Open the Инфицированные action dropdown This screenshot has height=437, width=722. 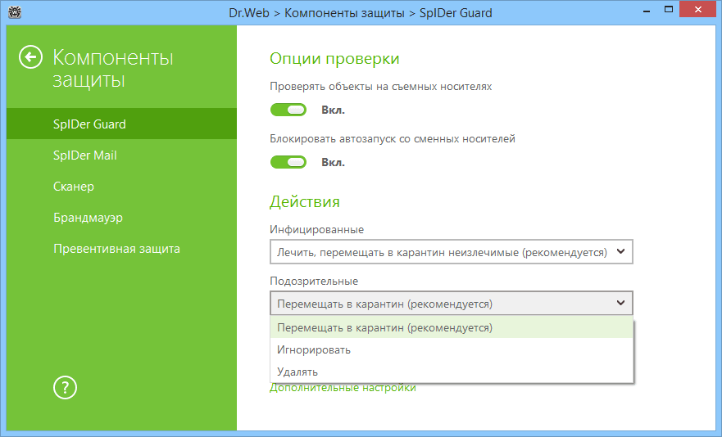coord(452,251)
